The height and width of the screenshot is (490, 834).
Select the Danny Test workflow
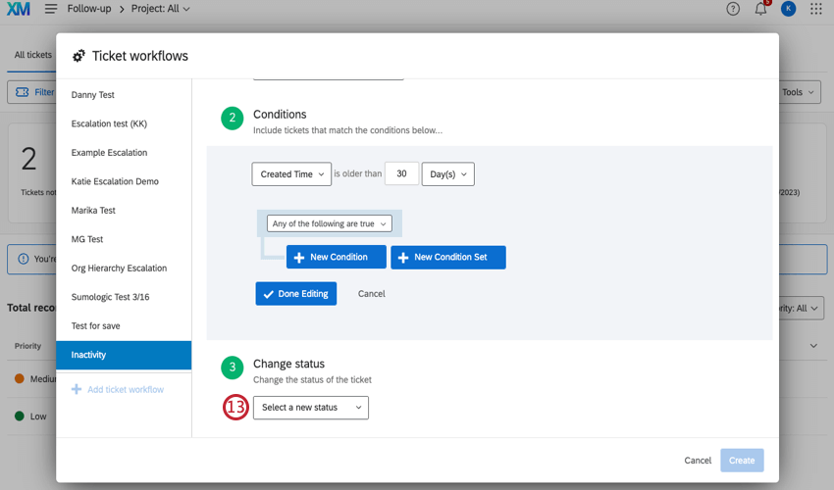pyautogui.click(x=124, y=95)
